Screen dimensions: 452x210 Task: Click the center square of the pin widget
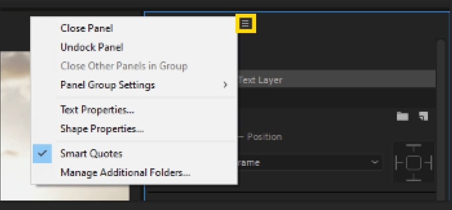[413, 162]
